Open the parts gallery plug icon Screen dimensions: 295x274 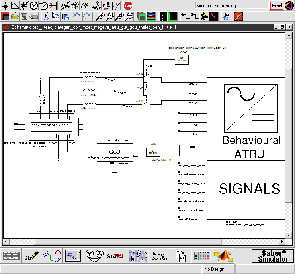point(226,16)
